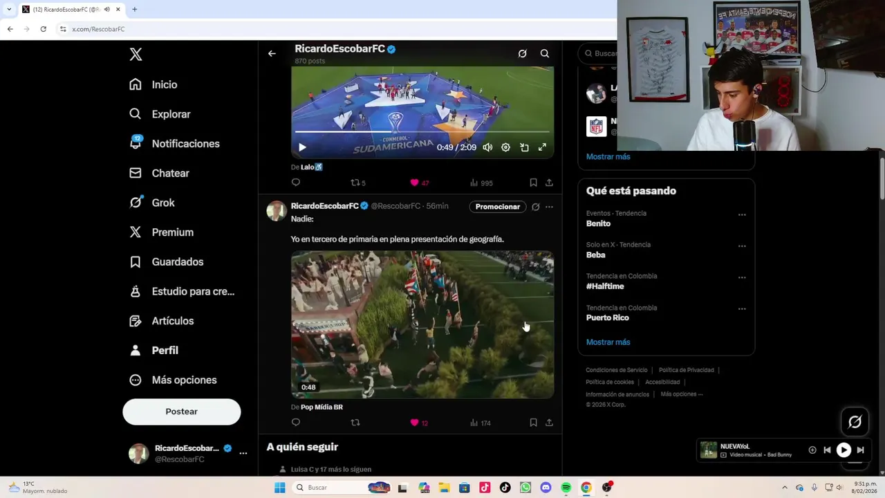Open Artículos in the sidebar
This screenshot has height=498, width=885.
click(x=162, y=321)
